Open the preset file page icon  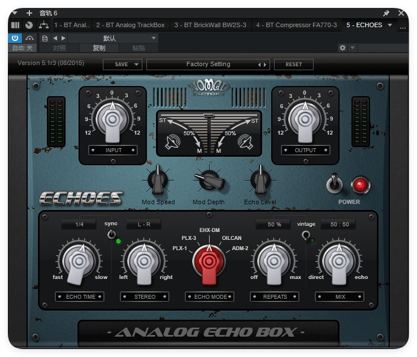click(x=45, y=38)
